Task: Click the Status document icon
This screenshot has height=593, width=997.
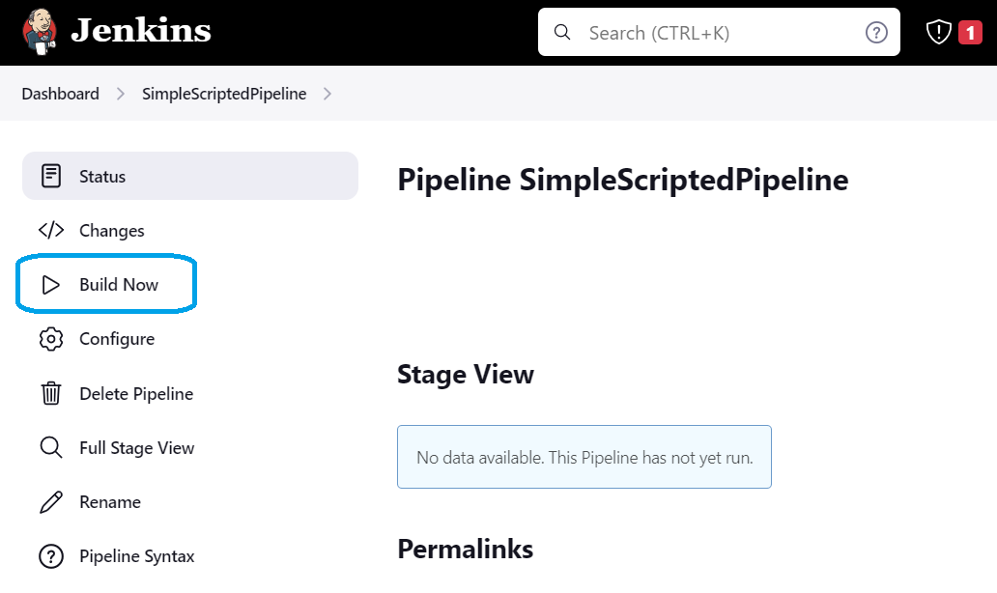Action: click(51, 176)
